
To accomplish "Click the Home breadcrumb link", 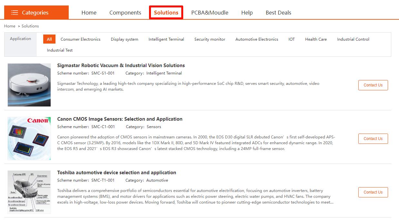I will point(10,26).
